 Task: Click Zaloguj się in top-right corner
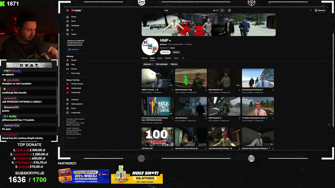click(x=320, y=10)
